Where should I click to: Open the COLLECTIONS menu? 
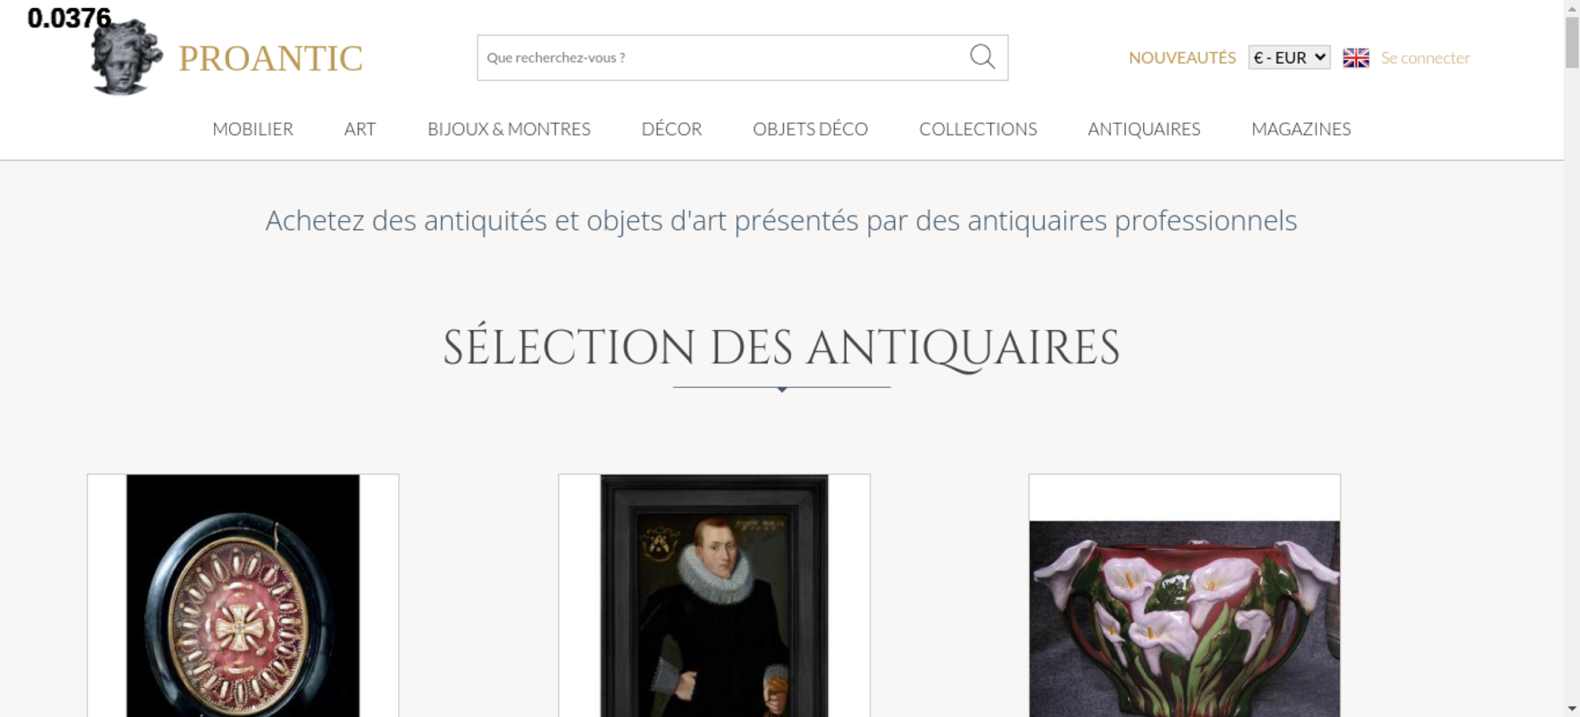(978, 129)
